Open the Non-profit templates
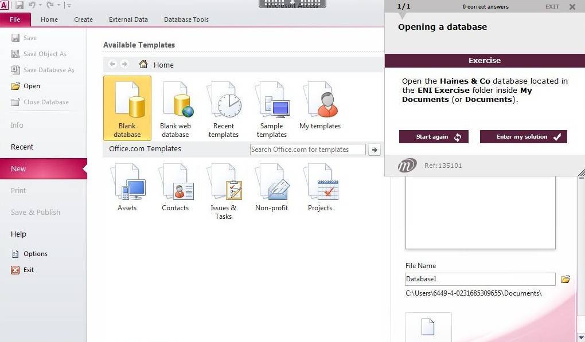Image resolution: width=585 pixels, height=342 pixels. (x=272, y=187)
